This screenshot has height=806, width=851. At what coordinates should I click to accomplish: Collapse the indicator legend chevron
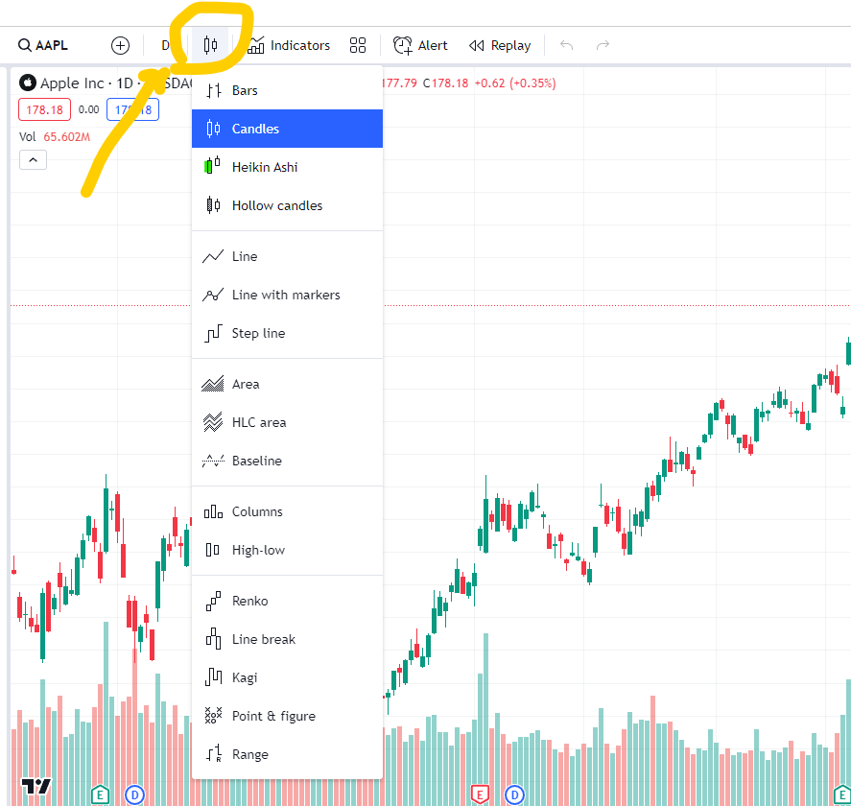[x=34, y=160]
